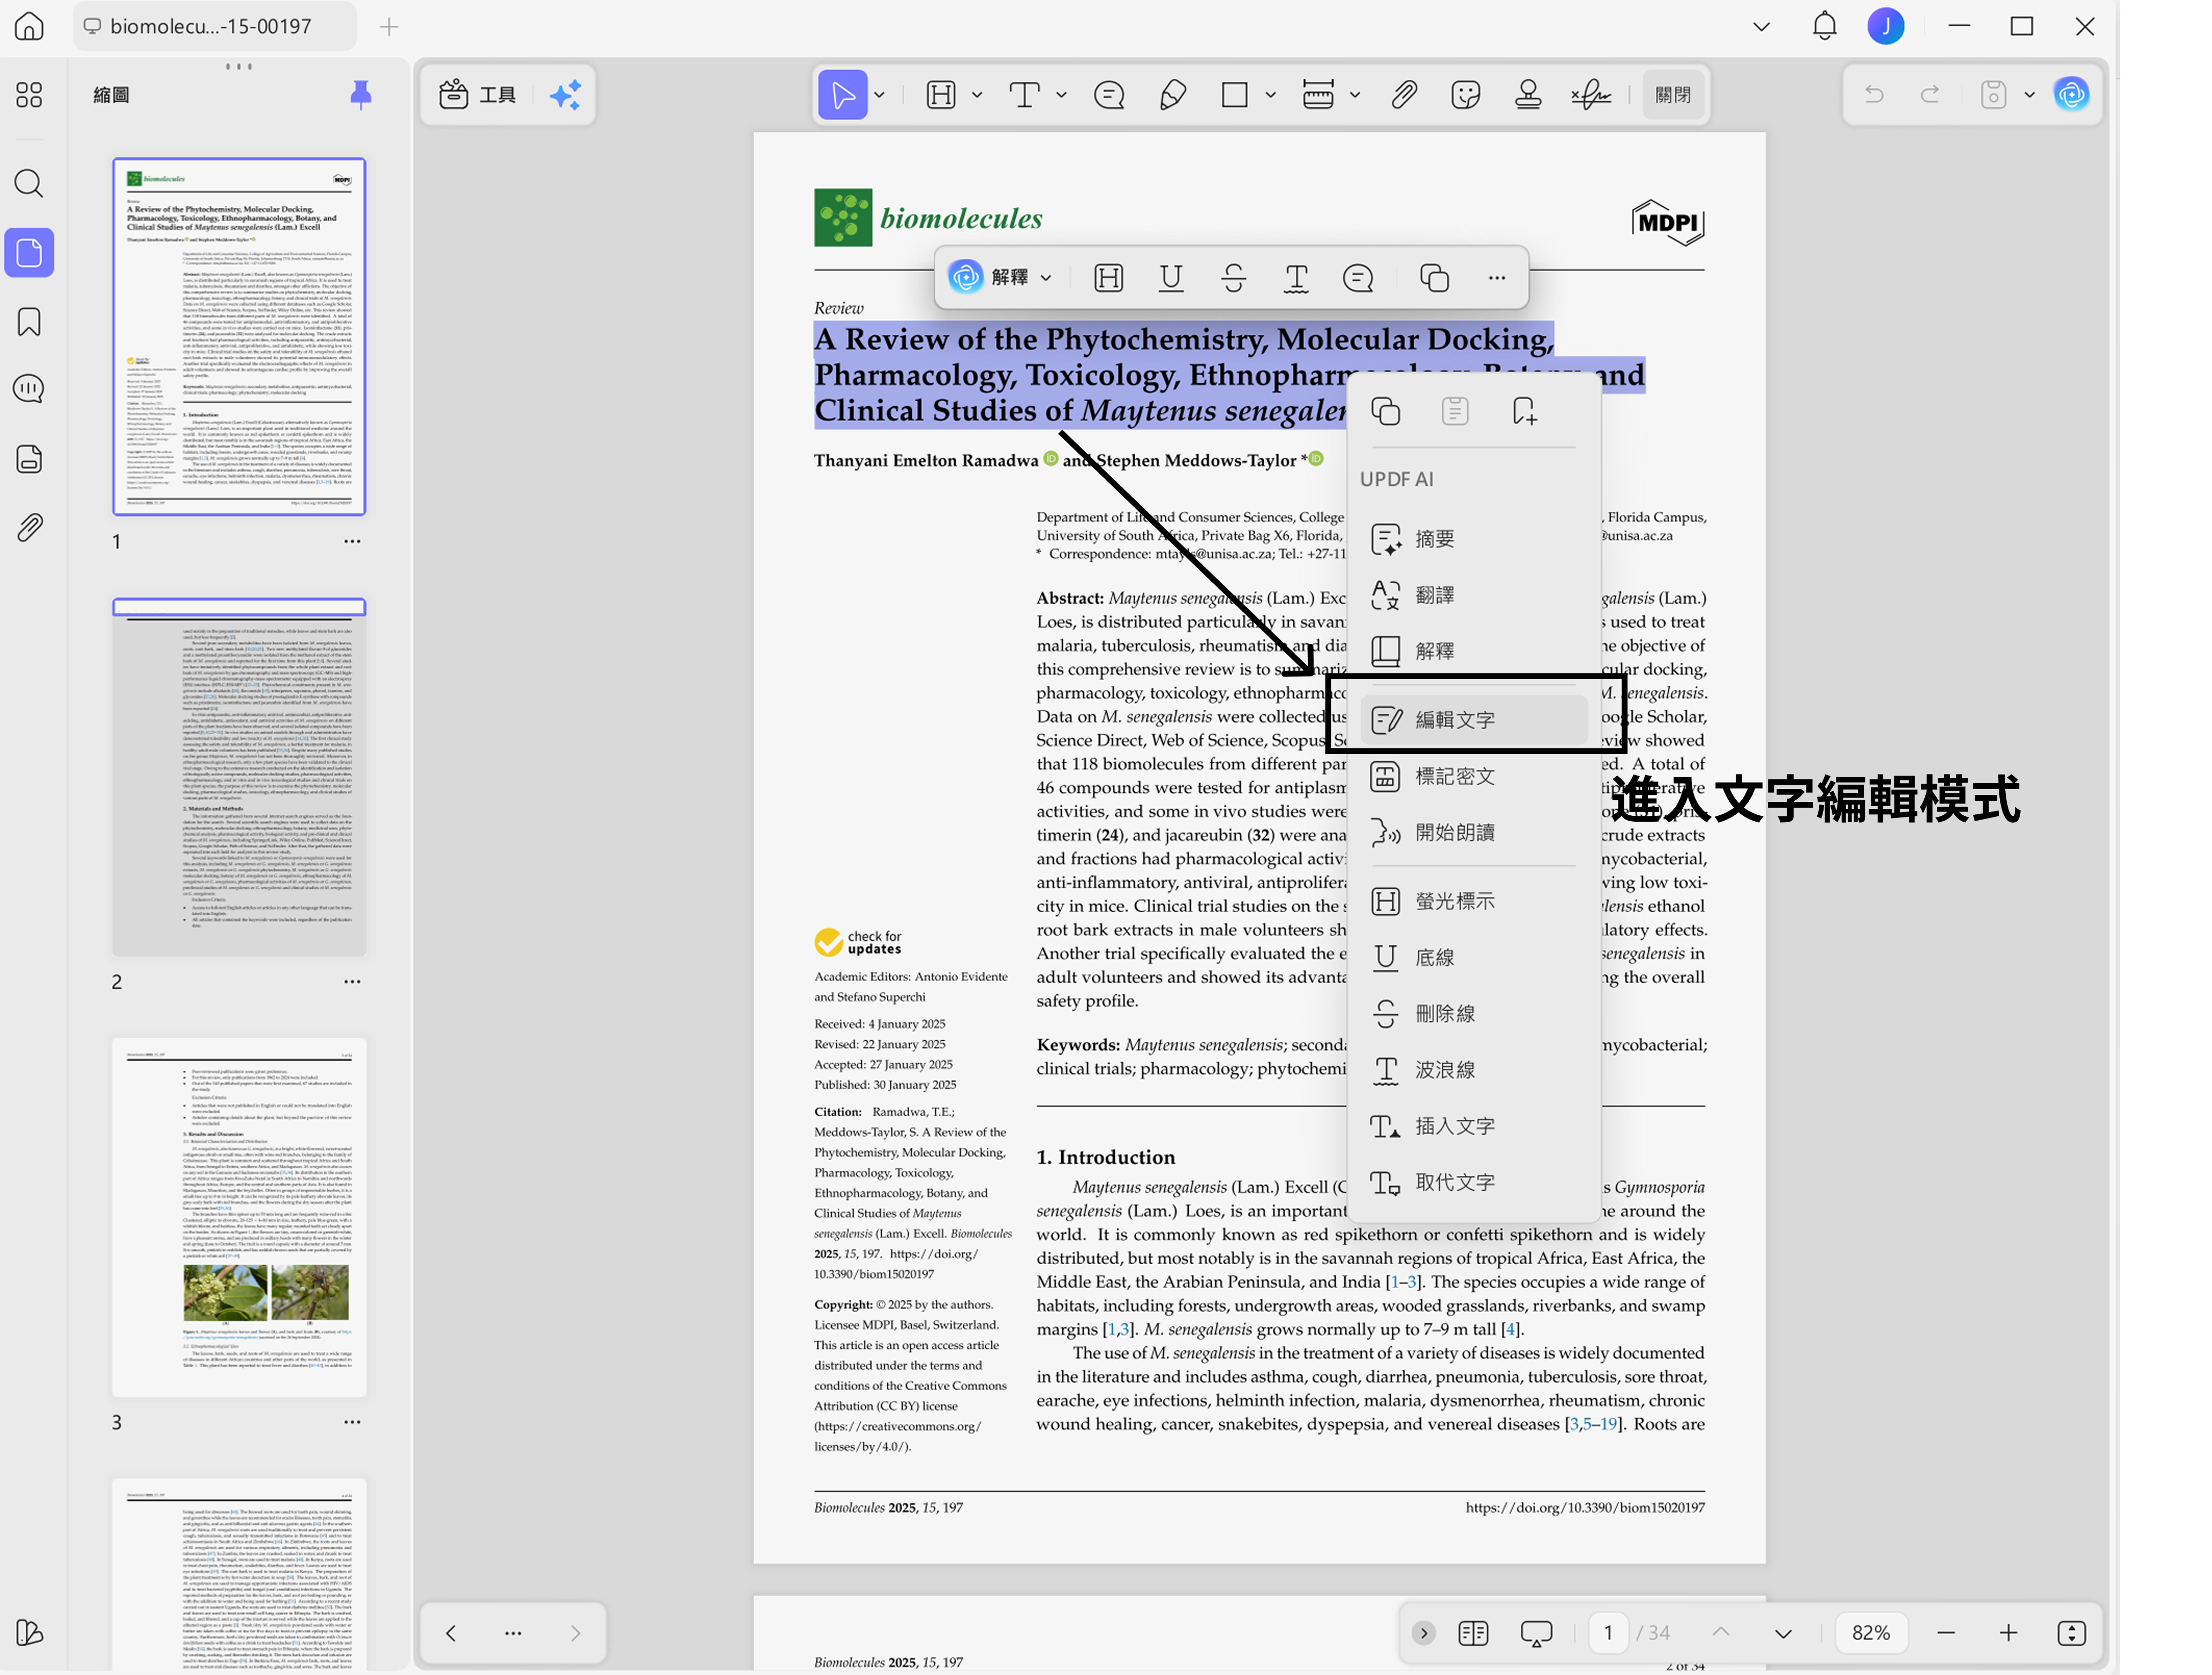Open the UPDF AI assistant at top right

[x=2071, y=95]
